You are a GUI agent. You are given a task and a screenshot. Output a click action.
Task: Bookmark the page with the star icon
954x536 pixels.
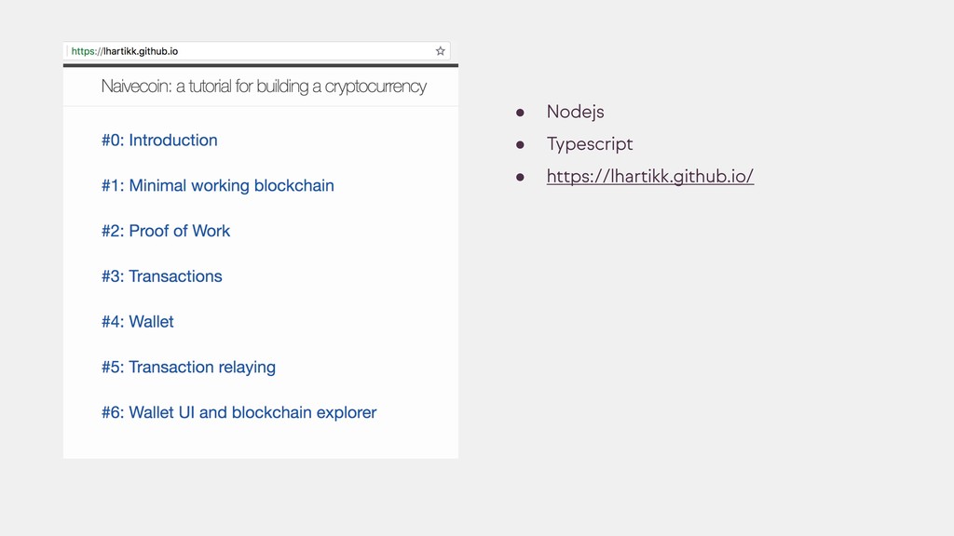click(441, 51)
